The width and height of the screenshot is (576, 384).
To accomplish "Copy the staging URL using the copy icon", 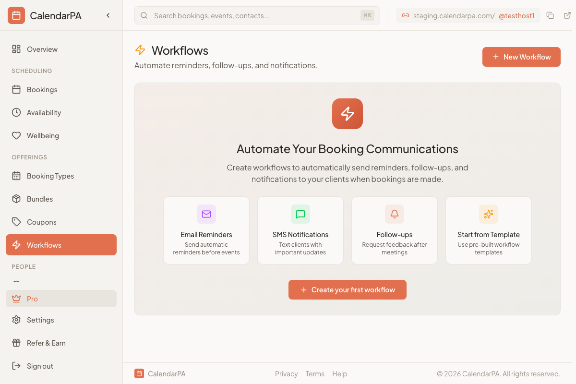I will [x=550, y=15].
